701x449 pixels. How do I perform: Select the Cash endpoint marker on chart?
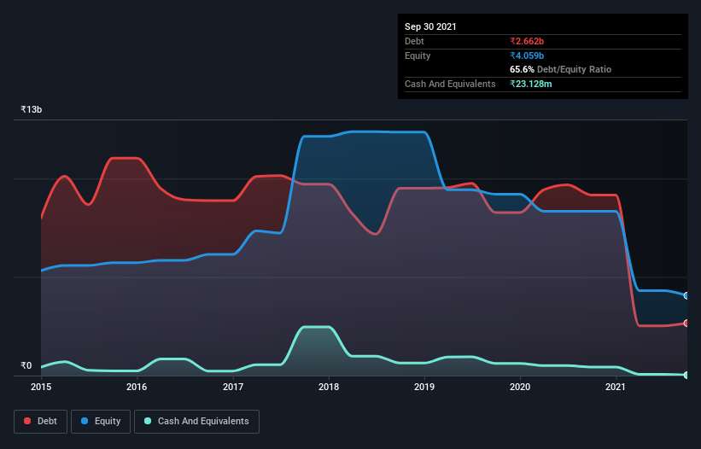point(686,375)
